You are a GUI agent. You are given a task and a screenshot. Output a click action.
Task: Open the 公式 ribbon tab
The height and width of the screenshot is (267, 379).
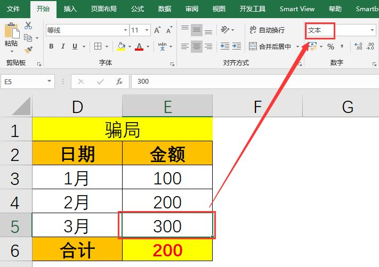(137, 9)
